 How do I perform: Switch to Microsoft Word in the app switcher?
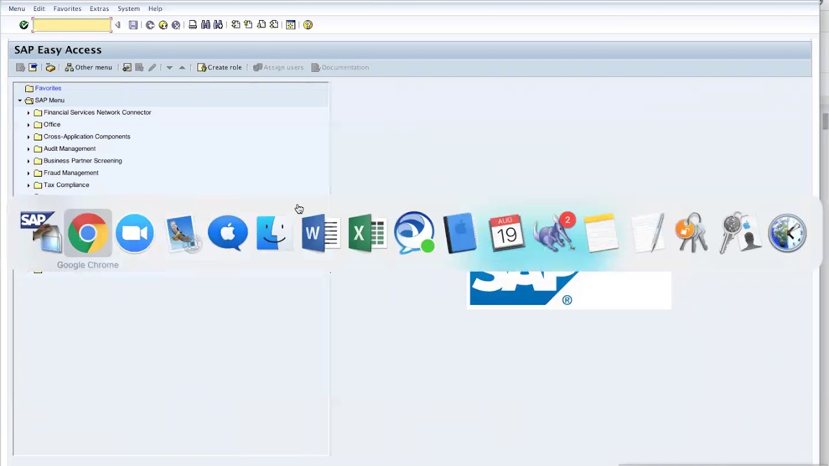click(321, 232)
